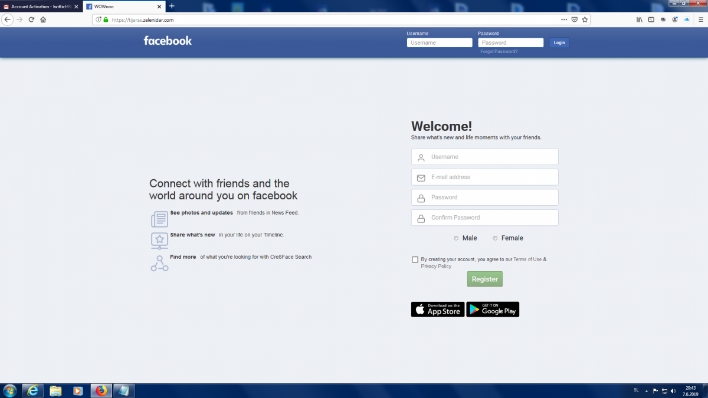This screenshot has height=398, width=708.
Task: Open the Firefox Library icon
Action: pyautogui.click(x=639, y=19)
